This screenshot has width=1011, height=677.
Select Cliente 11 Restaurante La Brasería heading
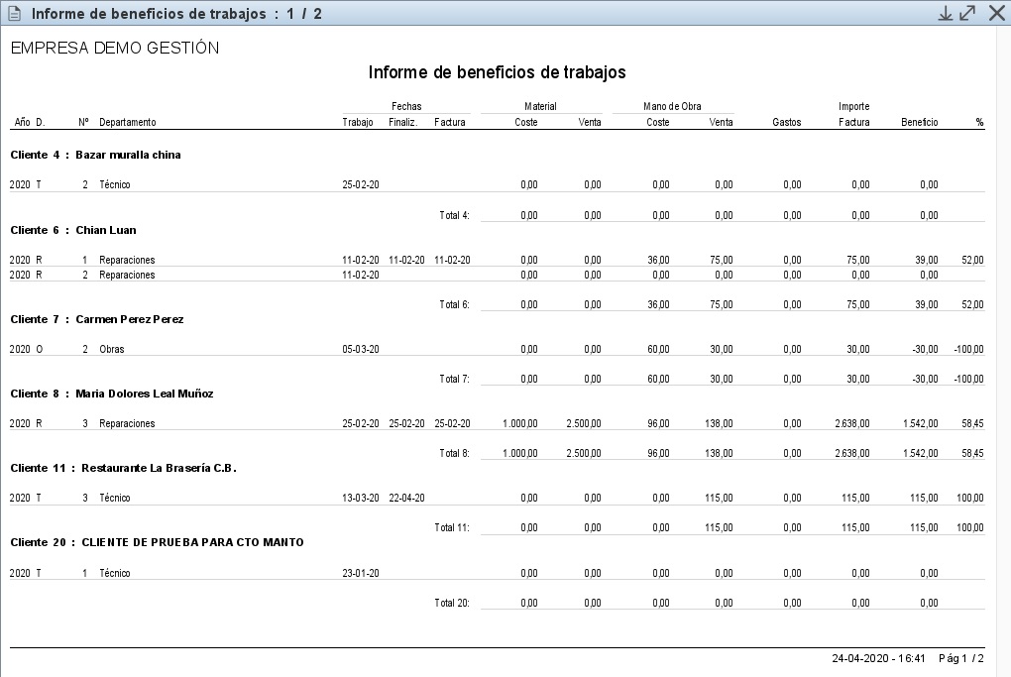point(123,468)
